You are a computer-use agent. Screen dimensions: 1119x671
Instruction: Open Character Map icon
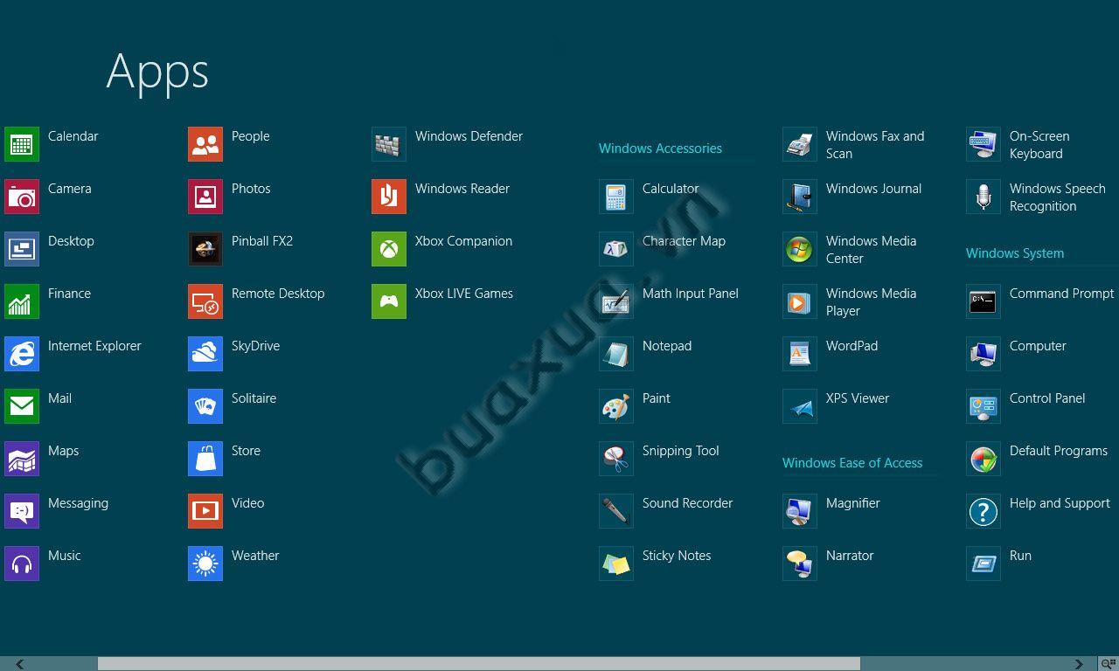616,249
